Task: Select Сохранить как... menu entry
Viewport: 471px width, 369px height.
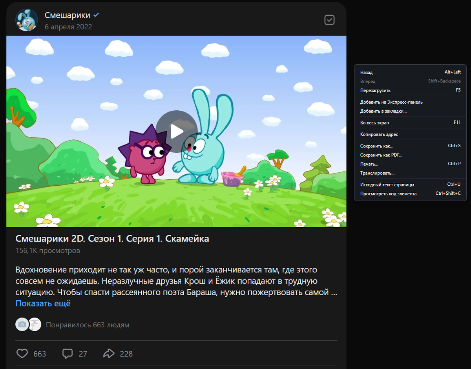Action: [x=411, y=146]
